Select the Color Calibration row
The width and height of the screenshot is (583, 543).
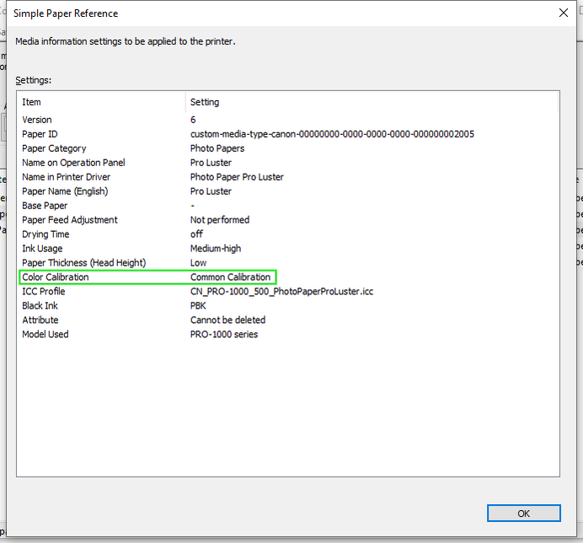pos(288,277)
